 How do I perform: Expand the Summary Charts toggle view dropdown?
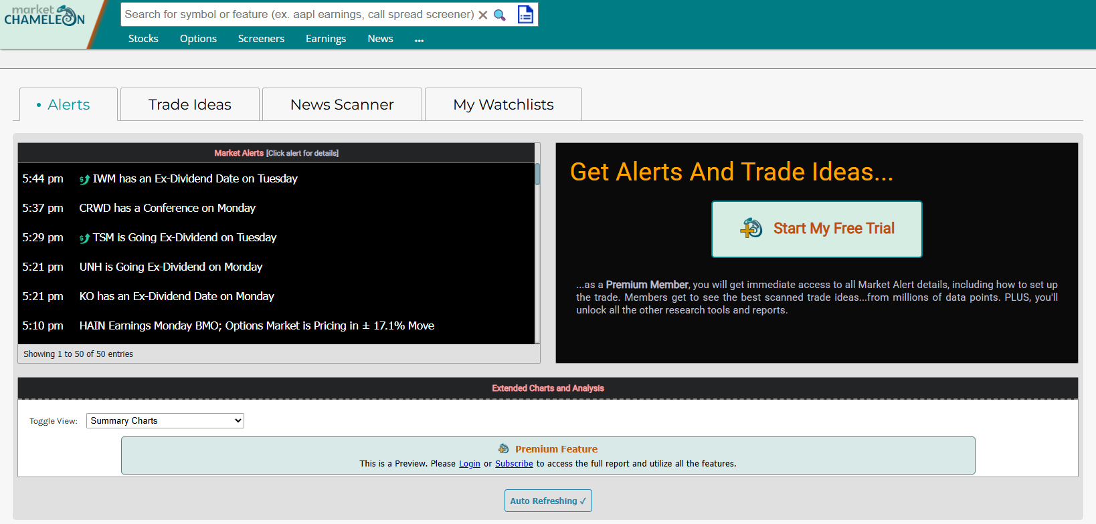165,420
